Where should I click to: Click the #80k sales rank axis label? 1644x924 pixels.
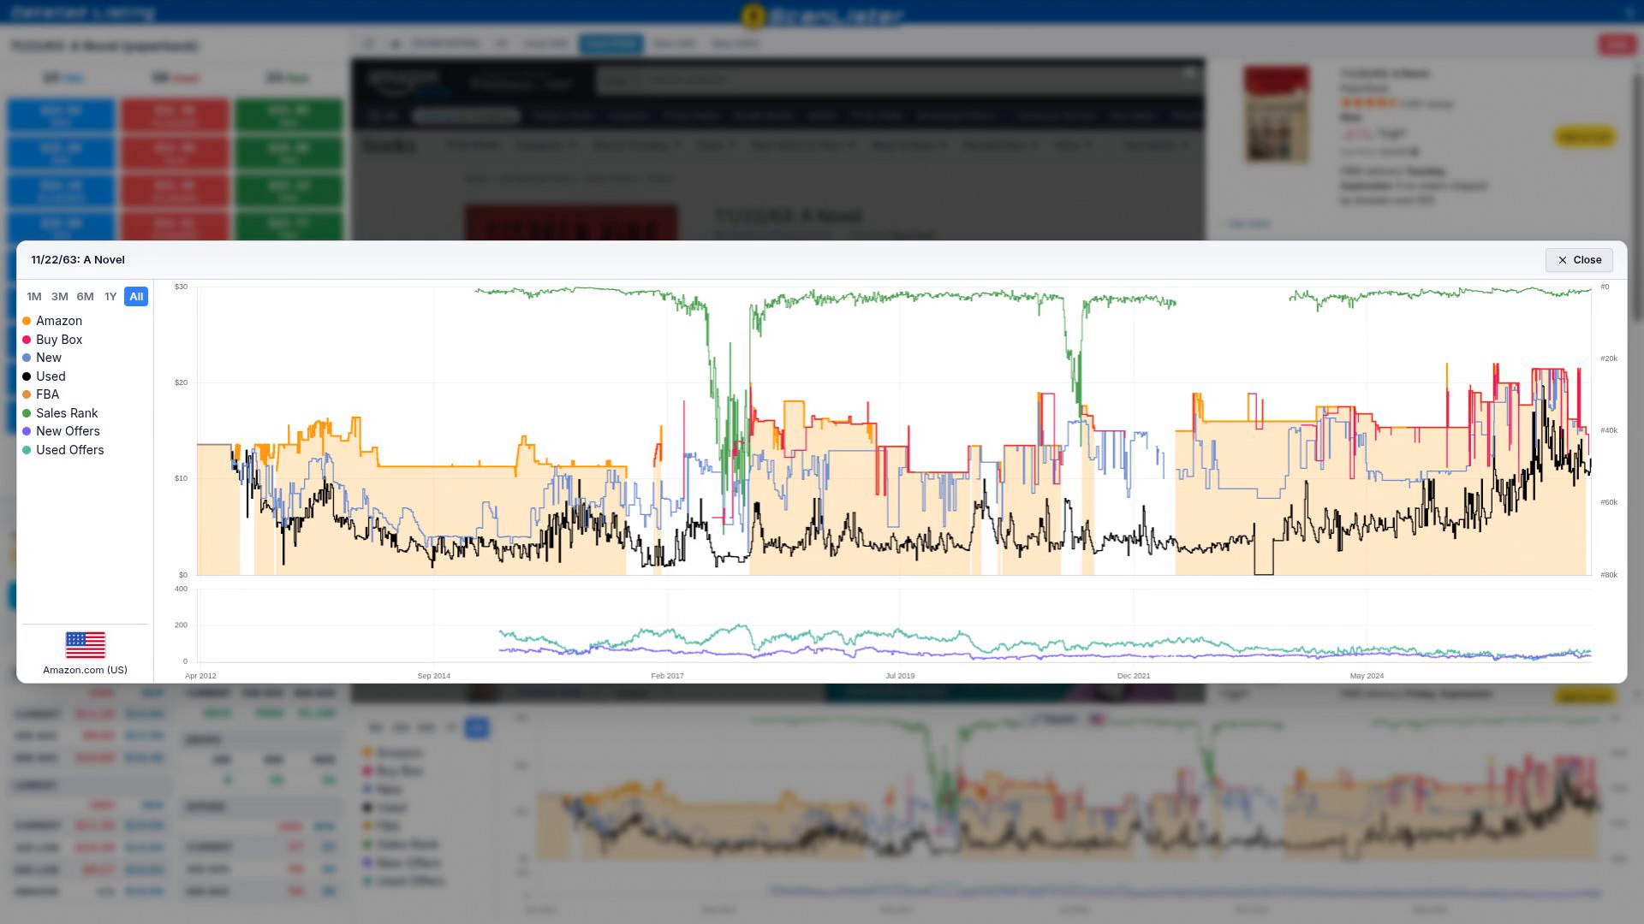click(1609, 575)
